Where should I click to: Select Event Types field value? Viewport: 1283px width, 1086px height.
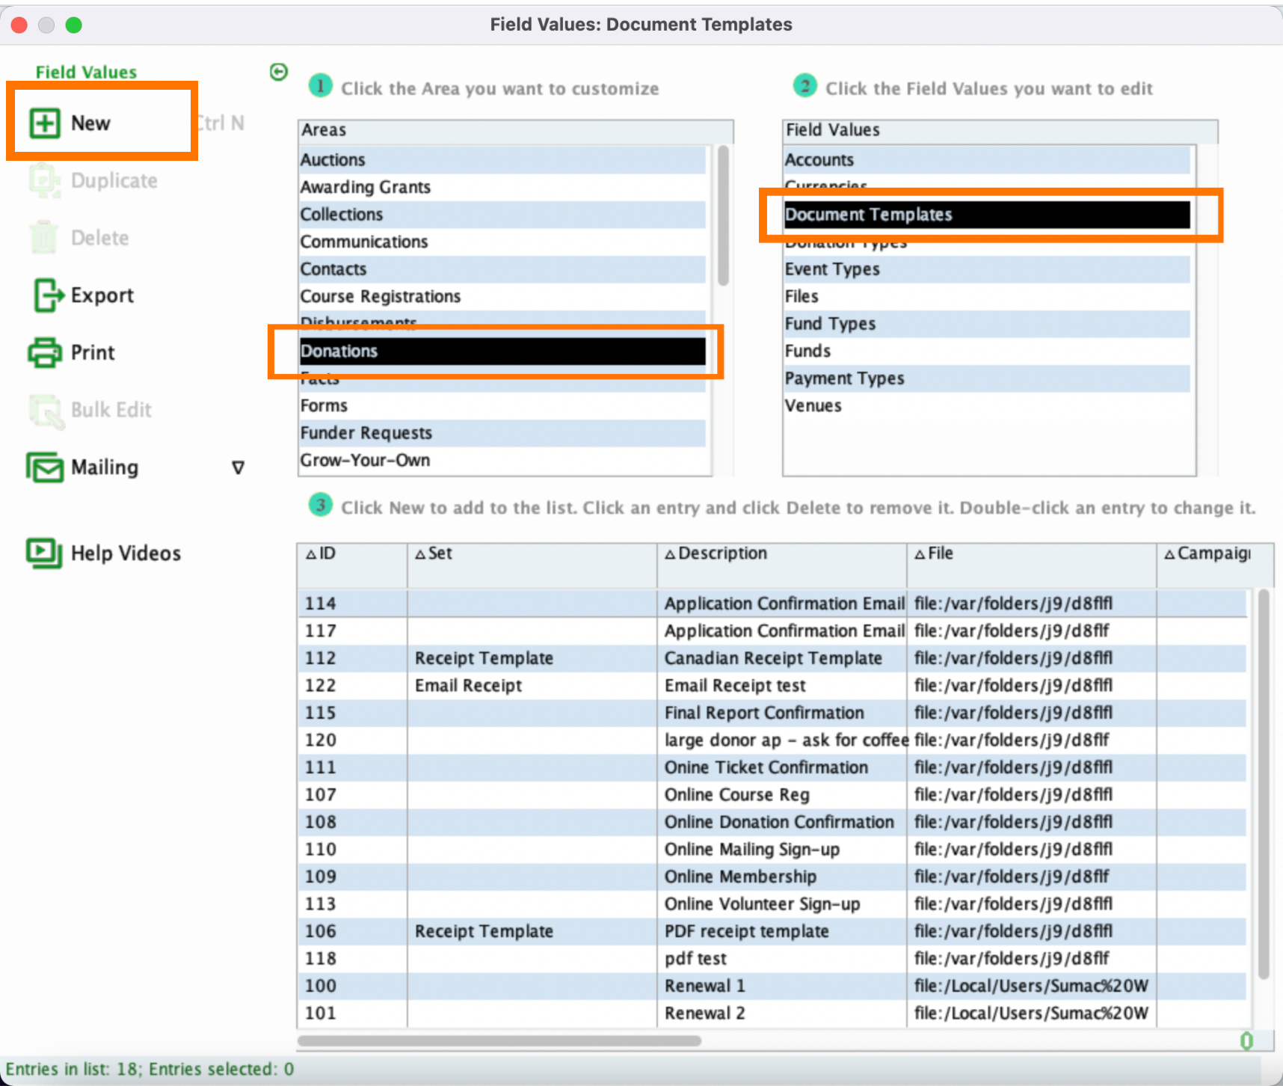click(986, 269)
